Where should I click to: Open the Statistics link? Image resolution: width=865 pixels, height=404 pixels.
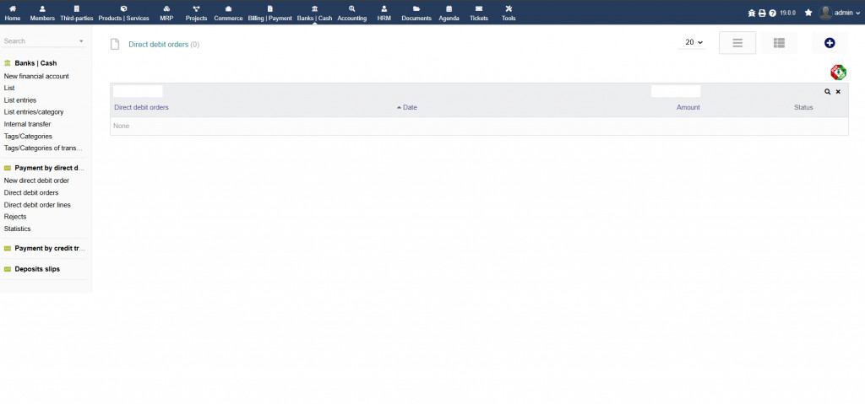[17, 229]
